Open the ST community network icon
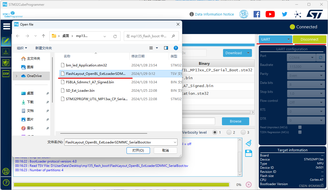 coord(298,14)
